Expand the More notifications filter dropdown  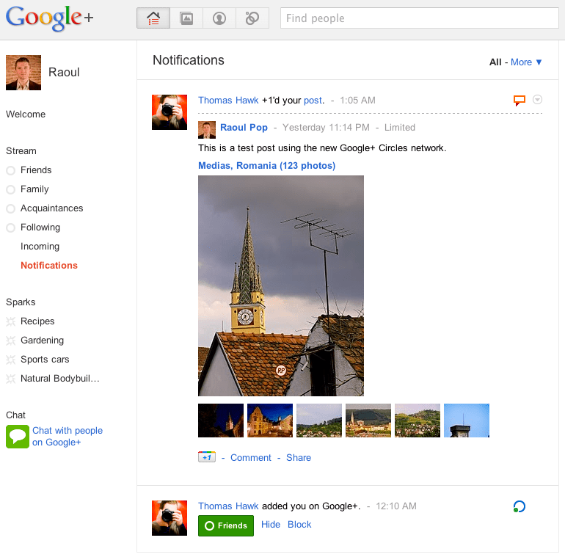tap(526, 62)
